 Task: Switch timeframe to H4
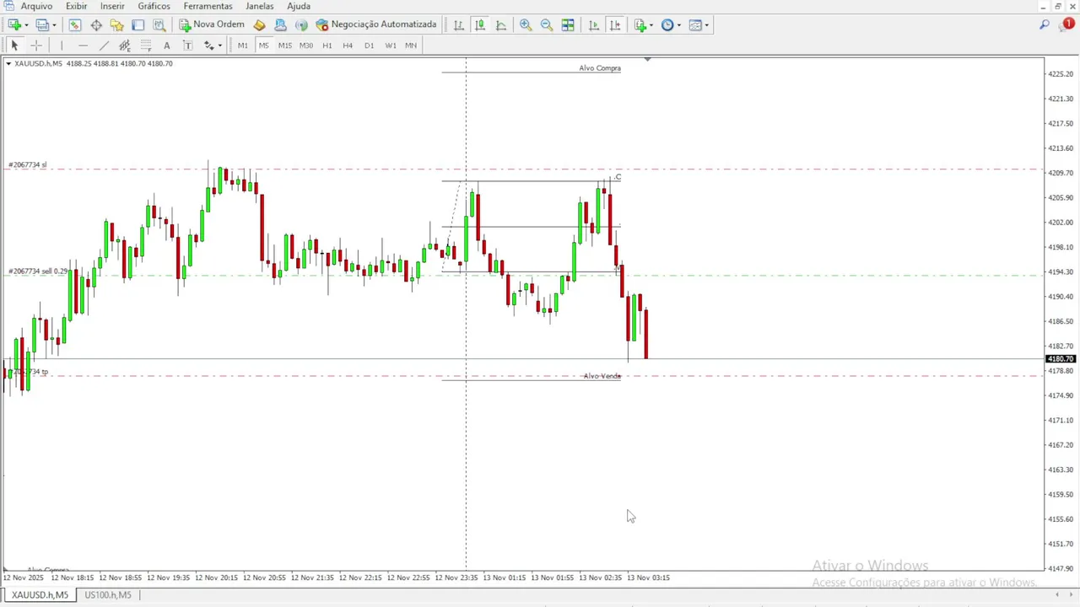pyautogui.click(x=348, y=46)
